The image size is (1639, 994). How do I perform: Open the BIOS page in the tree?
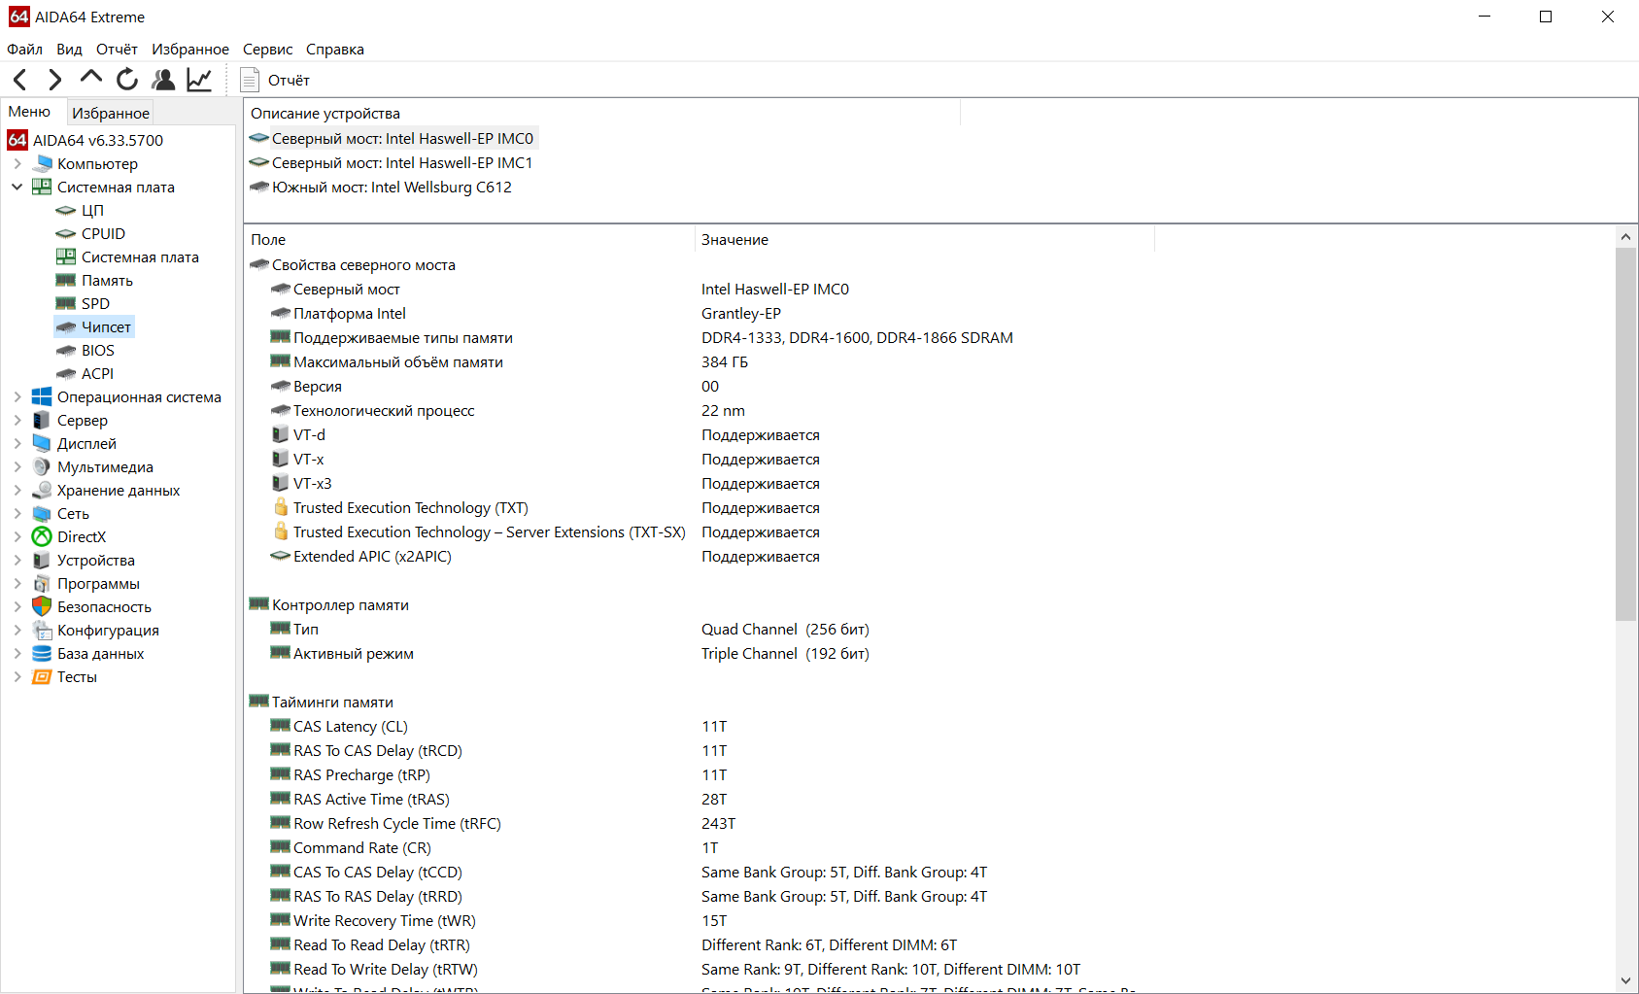pyautogui.click(x=97, y=351)
